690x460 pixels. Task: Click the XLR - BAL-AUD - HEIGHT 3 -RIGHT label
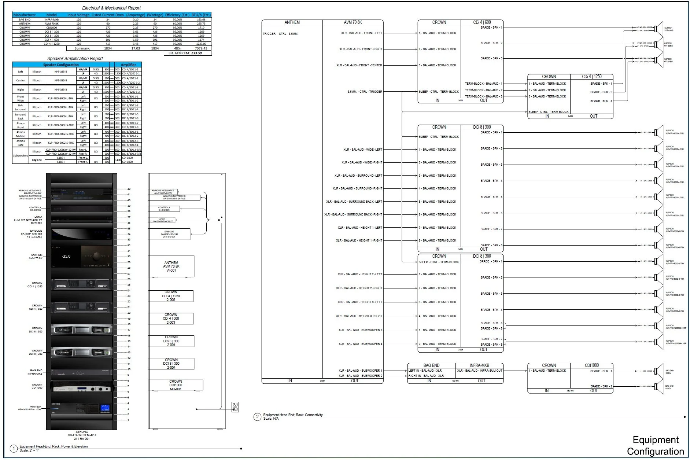[359, 316]
